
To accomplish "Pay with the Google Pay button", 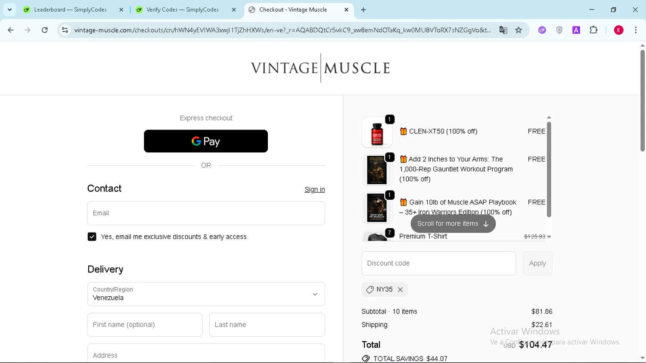I will click(206, 141).
